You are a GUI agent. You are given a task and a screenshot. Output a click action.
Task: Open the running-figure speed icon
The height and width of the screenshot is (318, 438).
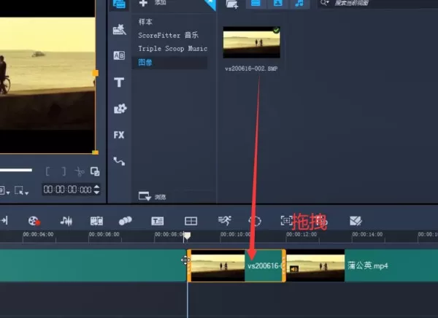225,220
